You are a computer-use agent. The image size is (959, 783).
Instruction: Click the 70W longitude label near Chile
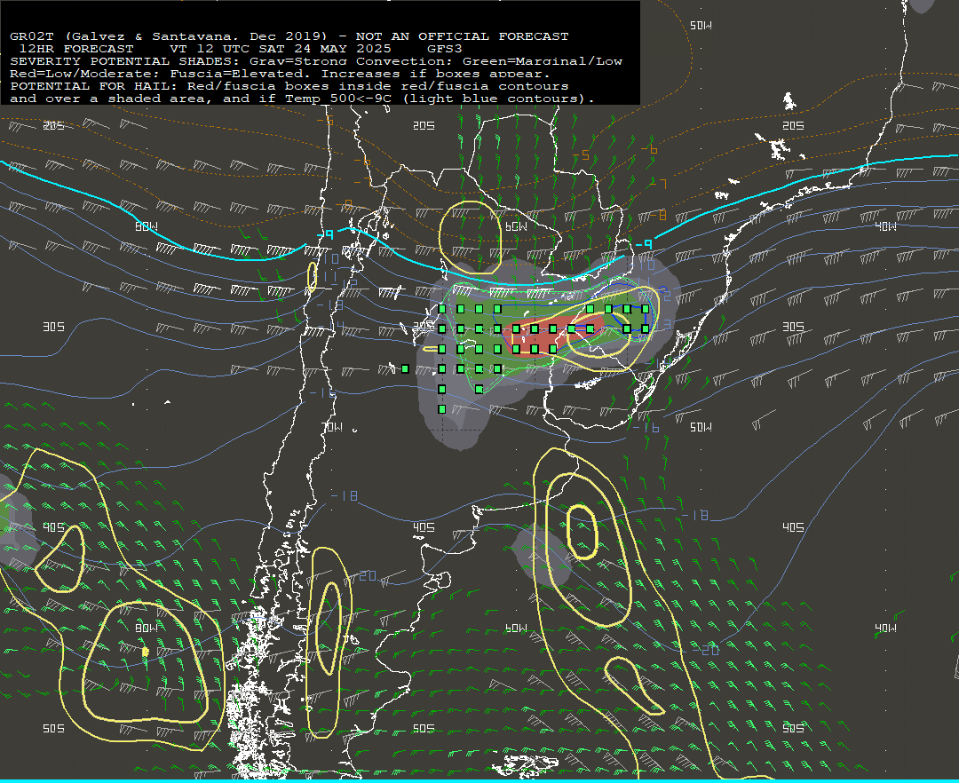pyautogui.click(x=331, y=427)
